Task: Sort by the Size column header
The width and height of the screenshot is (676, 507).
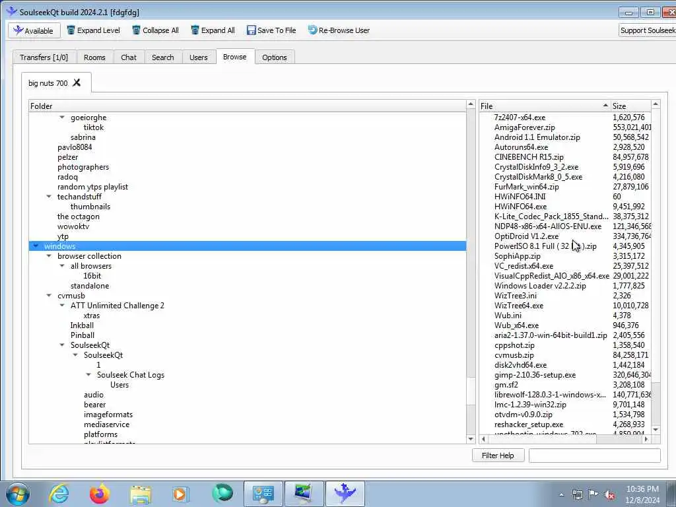Action: pyautogui.click(x=630, y=106)
